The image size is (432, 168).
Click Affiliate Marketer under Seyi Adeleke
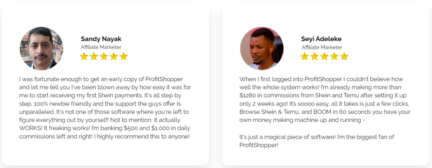(322, 47)
